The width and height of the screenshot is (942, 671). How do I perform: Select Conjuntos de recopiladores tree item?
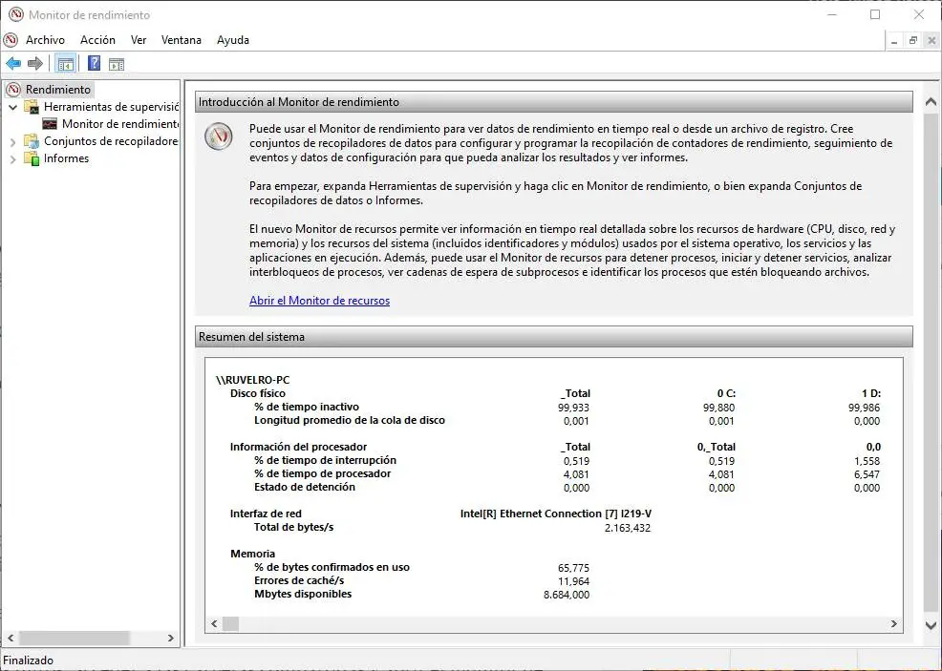[x=111, y=141]
